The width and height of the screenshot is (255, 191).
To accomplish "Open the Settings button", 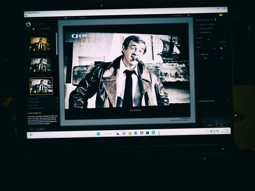I will pos(41,129).
